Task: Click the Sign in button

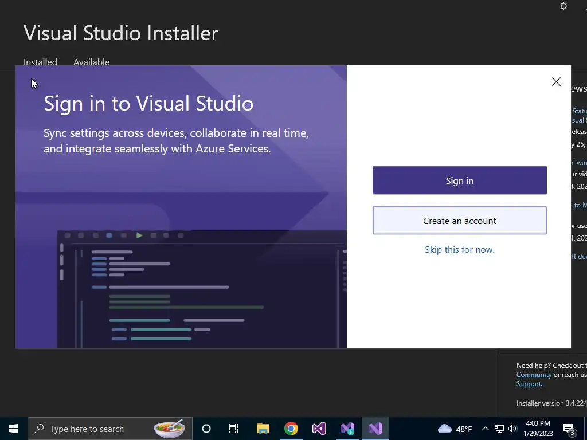Action: [459, 180]
